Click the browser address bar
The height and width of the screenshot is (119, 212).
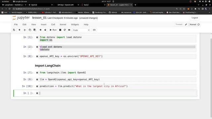point(93,9)
